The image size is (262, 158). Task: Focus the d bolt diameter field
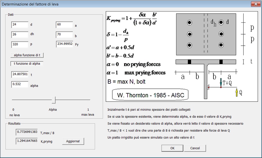(x=20, y=25)
